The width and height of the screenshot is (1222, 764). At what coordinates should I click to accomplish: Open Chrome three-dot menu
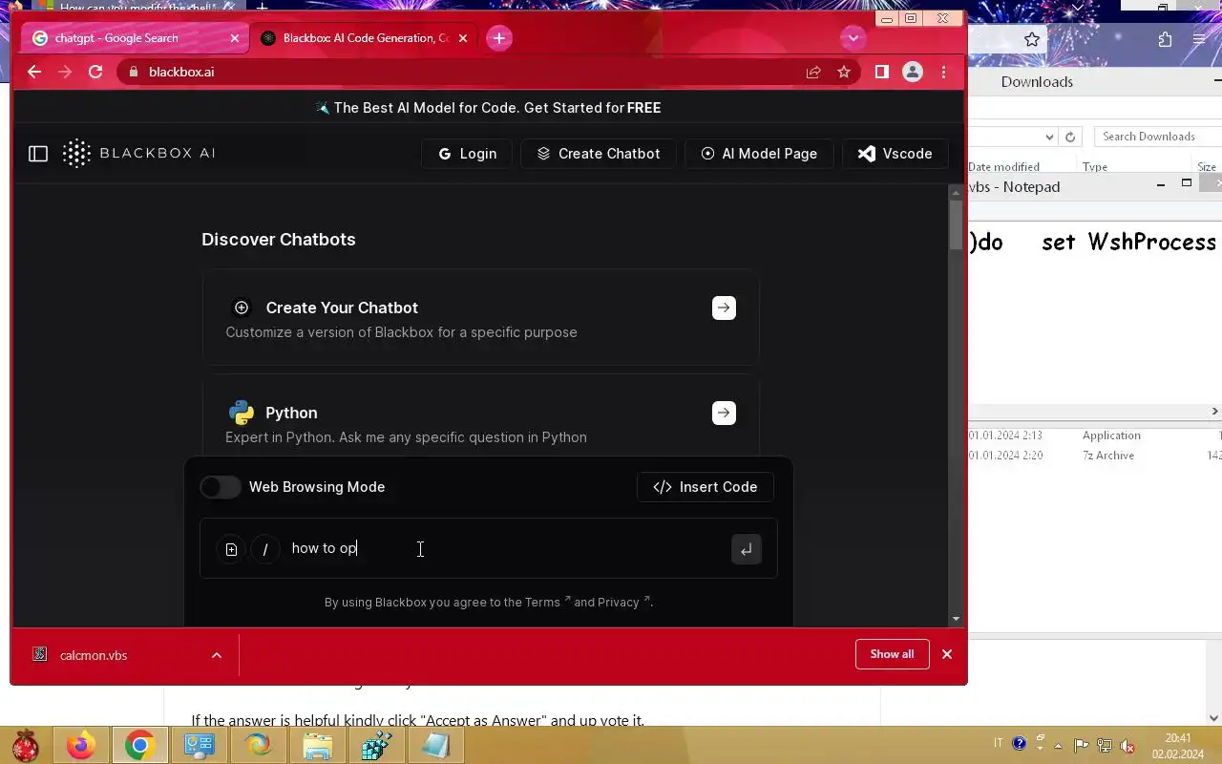[x=943, y=72]
